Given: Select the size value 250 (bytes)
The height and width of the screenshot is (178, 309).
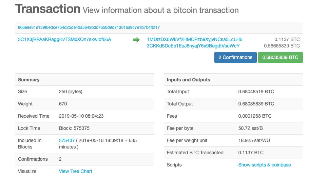Looking at the screenshot, I should coord(71,92).
